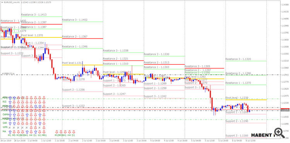Click the Support 3 - 1.1160 label
The height and width of the screenshot is (143, 290).
pyautogui.click(x=237, y=136)
